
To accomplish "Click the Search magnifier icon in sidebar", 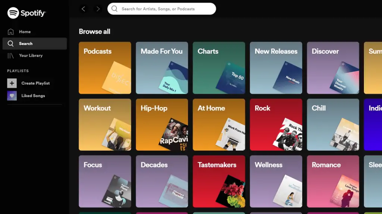I will coord(11,44).
